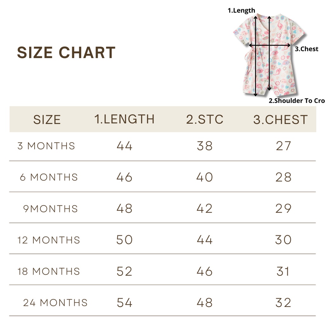Click length value 44 for 3 months
Screen dimensions: 325x325
tap(124, 146)
